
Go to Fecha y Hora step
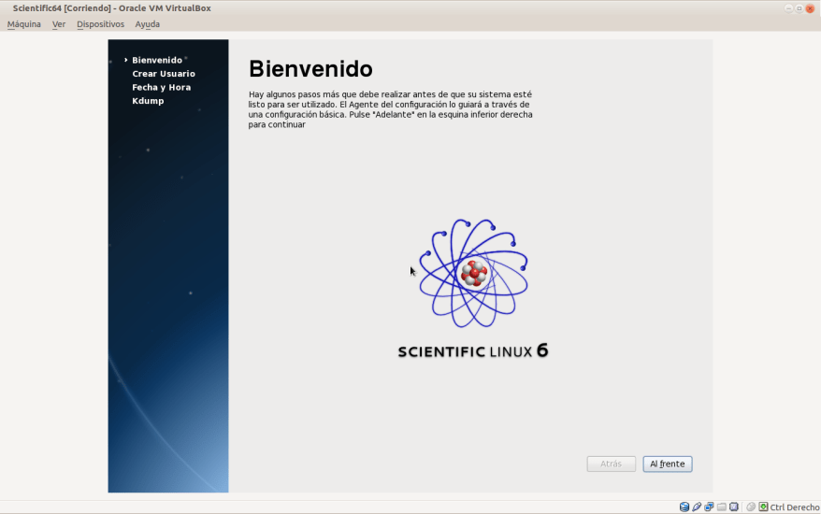[x=161, y=87]
